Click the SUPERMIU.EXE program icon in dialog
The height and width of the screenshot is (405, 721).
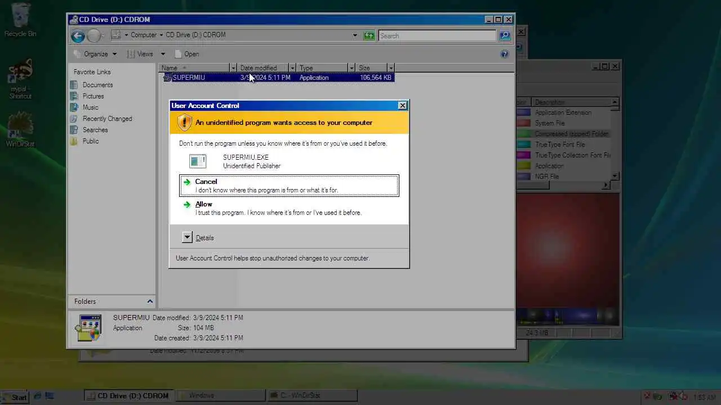tap(198, 161)
